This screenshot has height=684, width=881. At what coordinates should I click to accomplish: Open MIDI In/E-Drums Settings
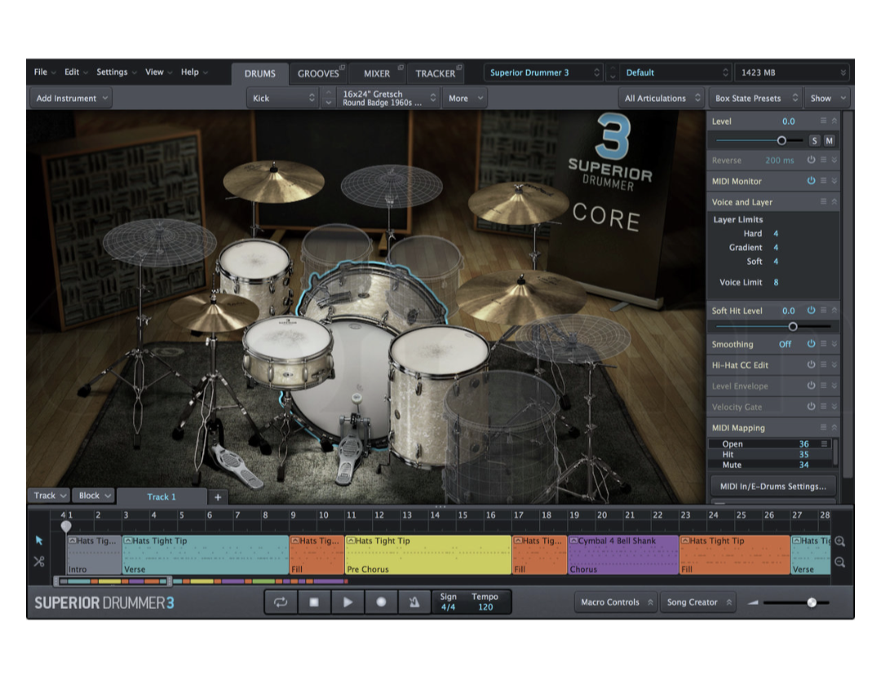[x=773, y=487]
